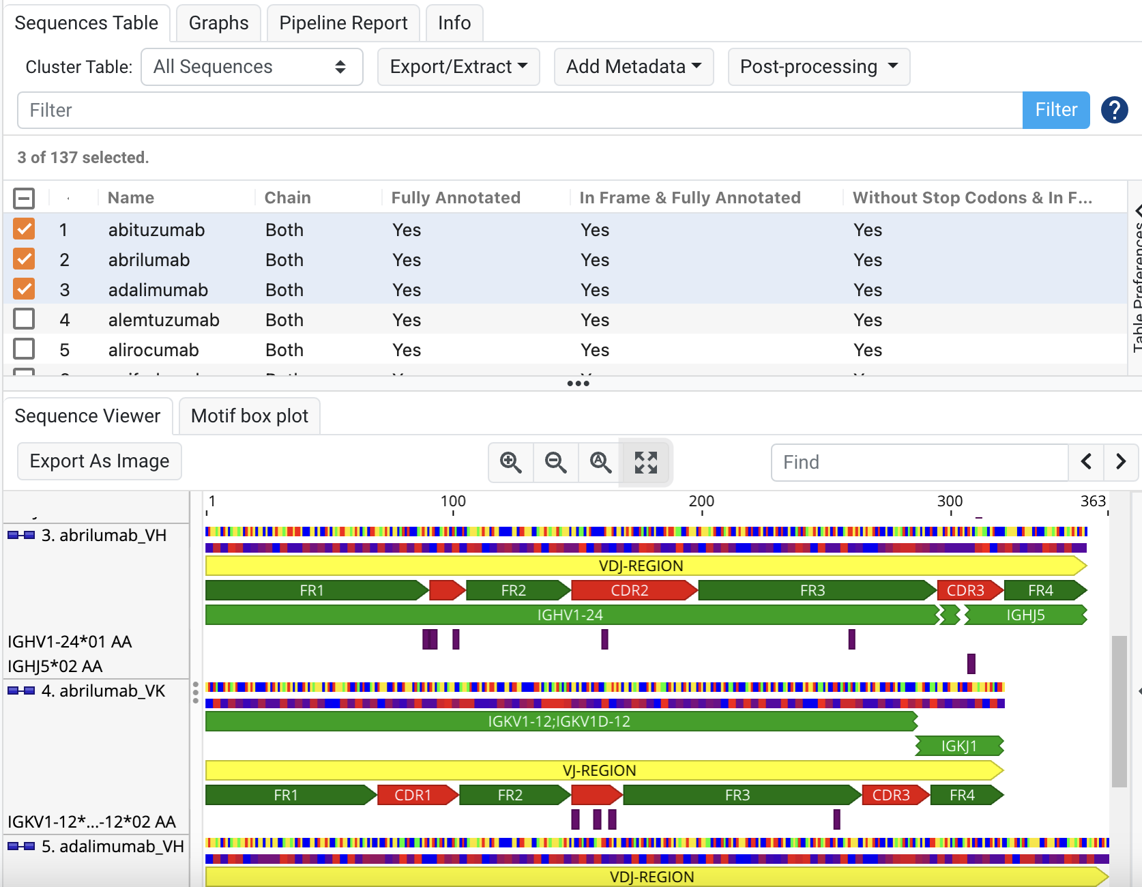Click the zoom in magnifier icon

(x=511, y=463)
